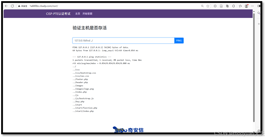Click the output line ../footer.php
Viewport: 266px width, 138px height.
coord(80,79)
